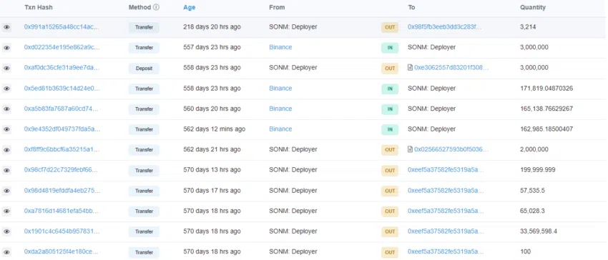Click the OUT tag on 3,214 row
This screenshot has height=260, width=608.
pos(390,28)
